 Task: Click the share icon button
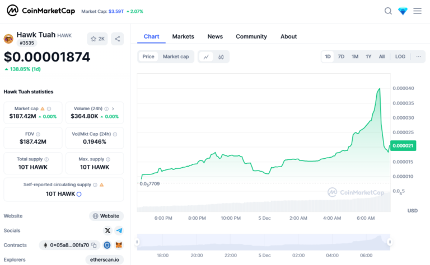[x=117, y=39]
